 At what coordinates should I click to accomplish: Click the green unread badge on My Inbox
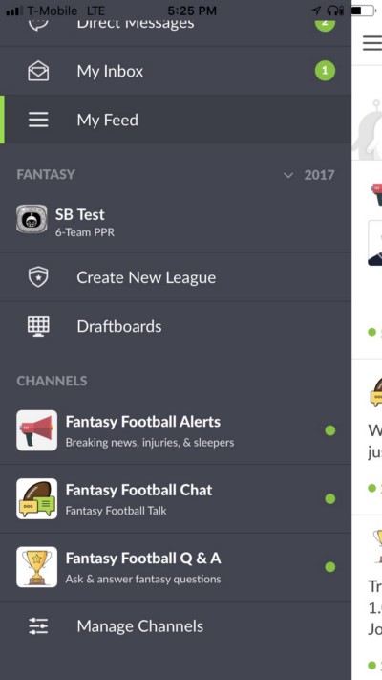(325, 71)
